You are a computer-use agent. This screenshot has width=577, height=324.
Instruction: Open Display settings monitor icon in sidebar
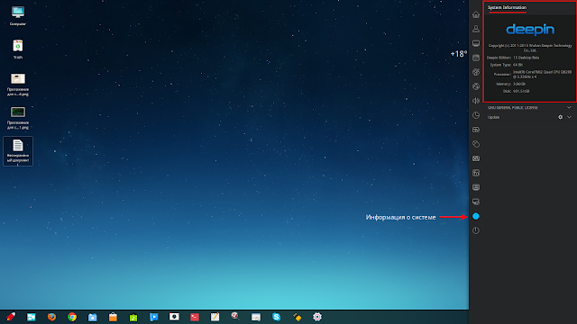tap(476, 43)
